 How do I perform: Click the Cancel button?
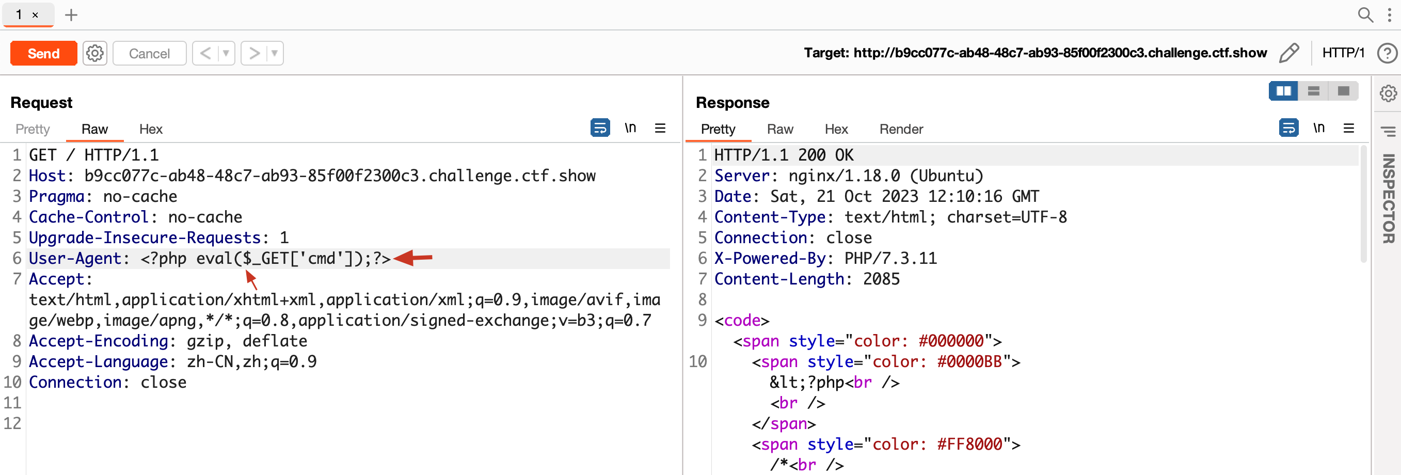149,53
